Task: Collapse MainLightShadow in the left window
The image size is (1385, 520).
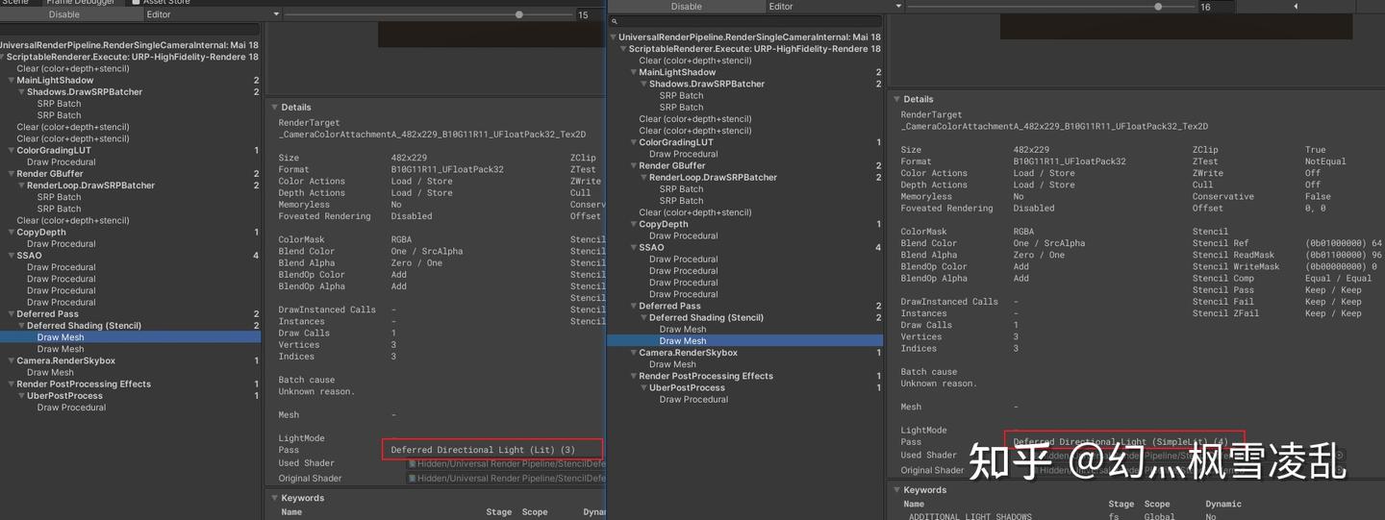Action: (12, 81)
